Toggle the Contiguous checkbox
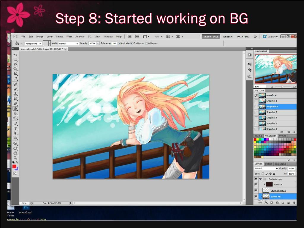Screen dimensions: 304x228 coord(132,43)
